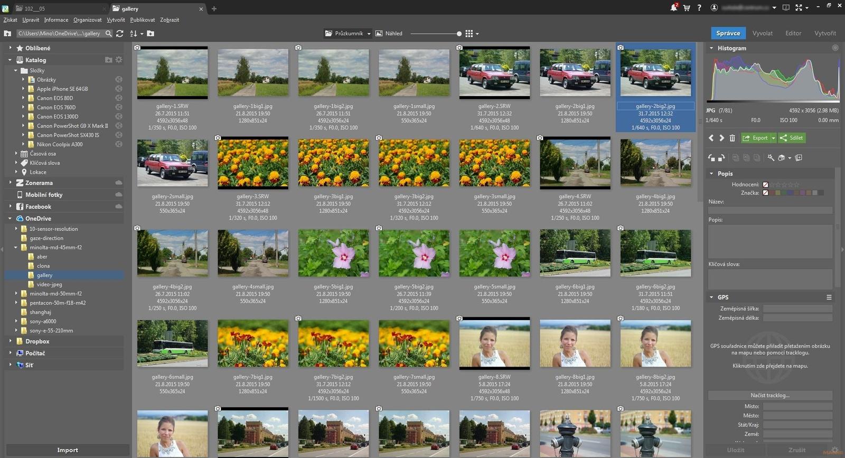Switch to the Vyvolat module tab
The height and width of the screenshot is (458, 845).
[x=762, y=33]
